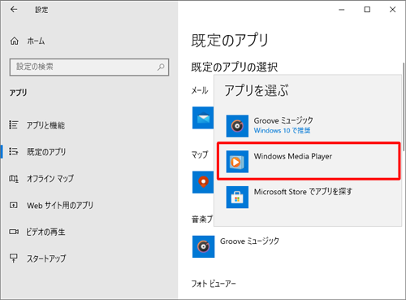
Task: Click the Maps app icon under マップ
Action: [x=203, y=182]
